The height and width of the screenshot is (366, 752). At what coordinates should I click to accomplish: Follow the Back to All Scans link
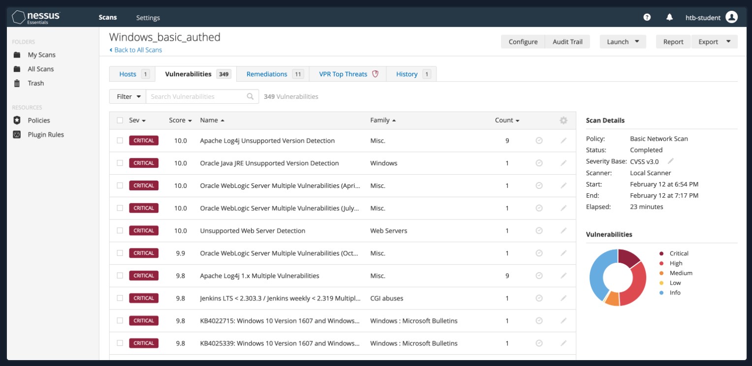(x=136, y=50)
